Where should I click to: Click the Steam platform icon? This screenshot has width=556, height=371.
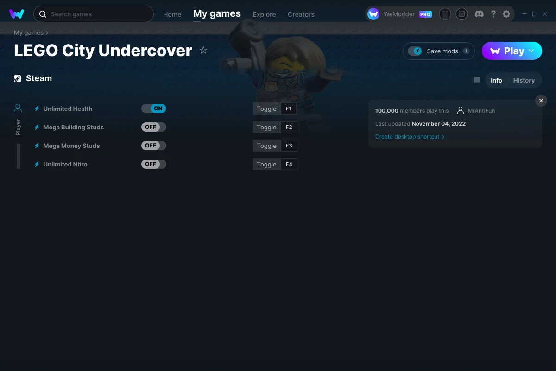tap(18, 78)
